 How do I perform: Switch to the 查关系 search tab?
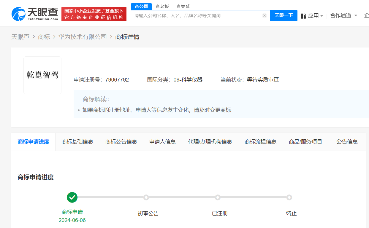click(182, 6)
